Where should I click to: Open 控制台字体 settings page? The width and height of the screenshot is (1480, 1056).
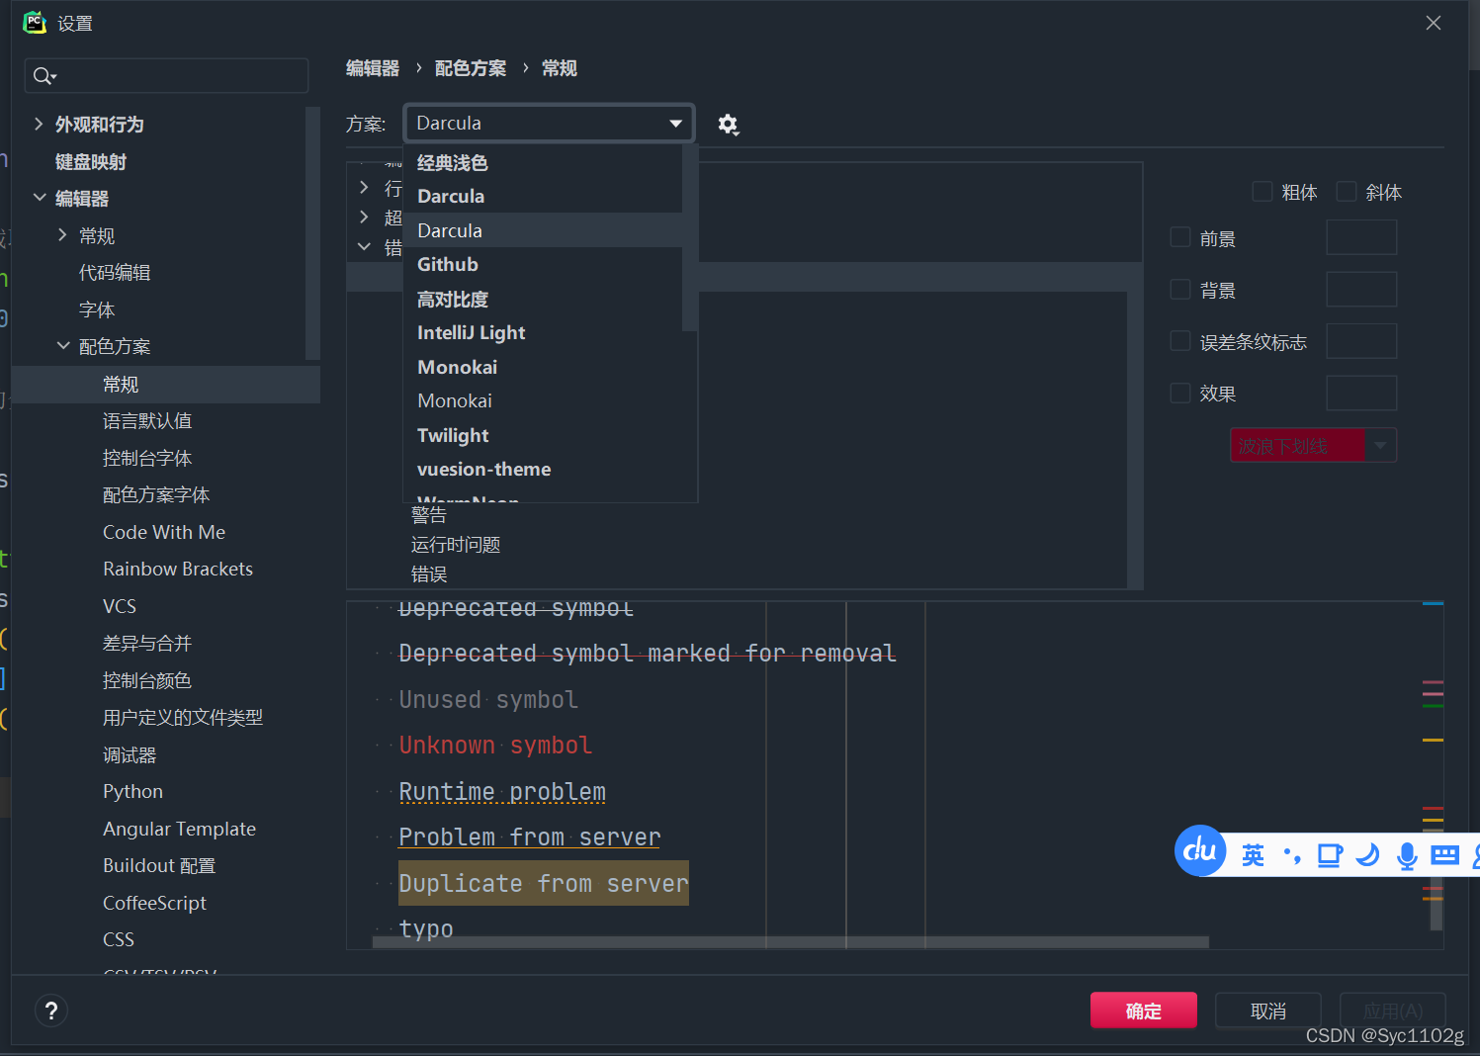point(147,458)
